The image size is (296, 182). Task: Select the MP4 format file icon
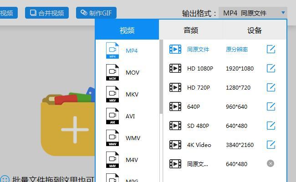coord(112,51)
